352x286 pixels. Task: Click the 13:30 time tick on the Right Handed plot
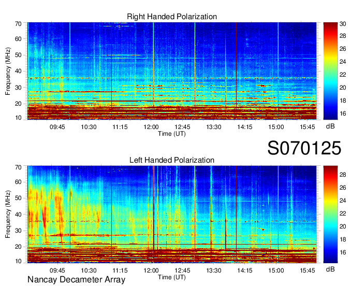[x=214, y=127]
